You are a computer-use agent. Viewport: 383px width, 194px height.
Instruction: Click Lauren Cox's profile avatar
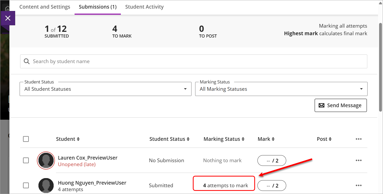(46, 160)
